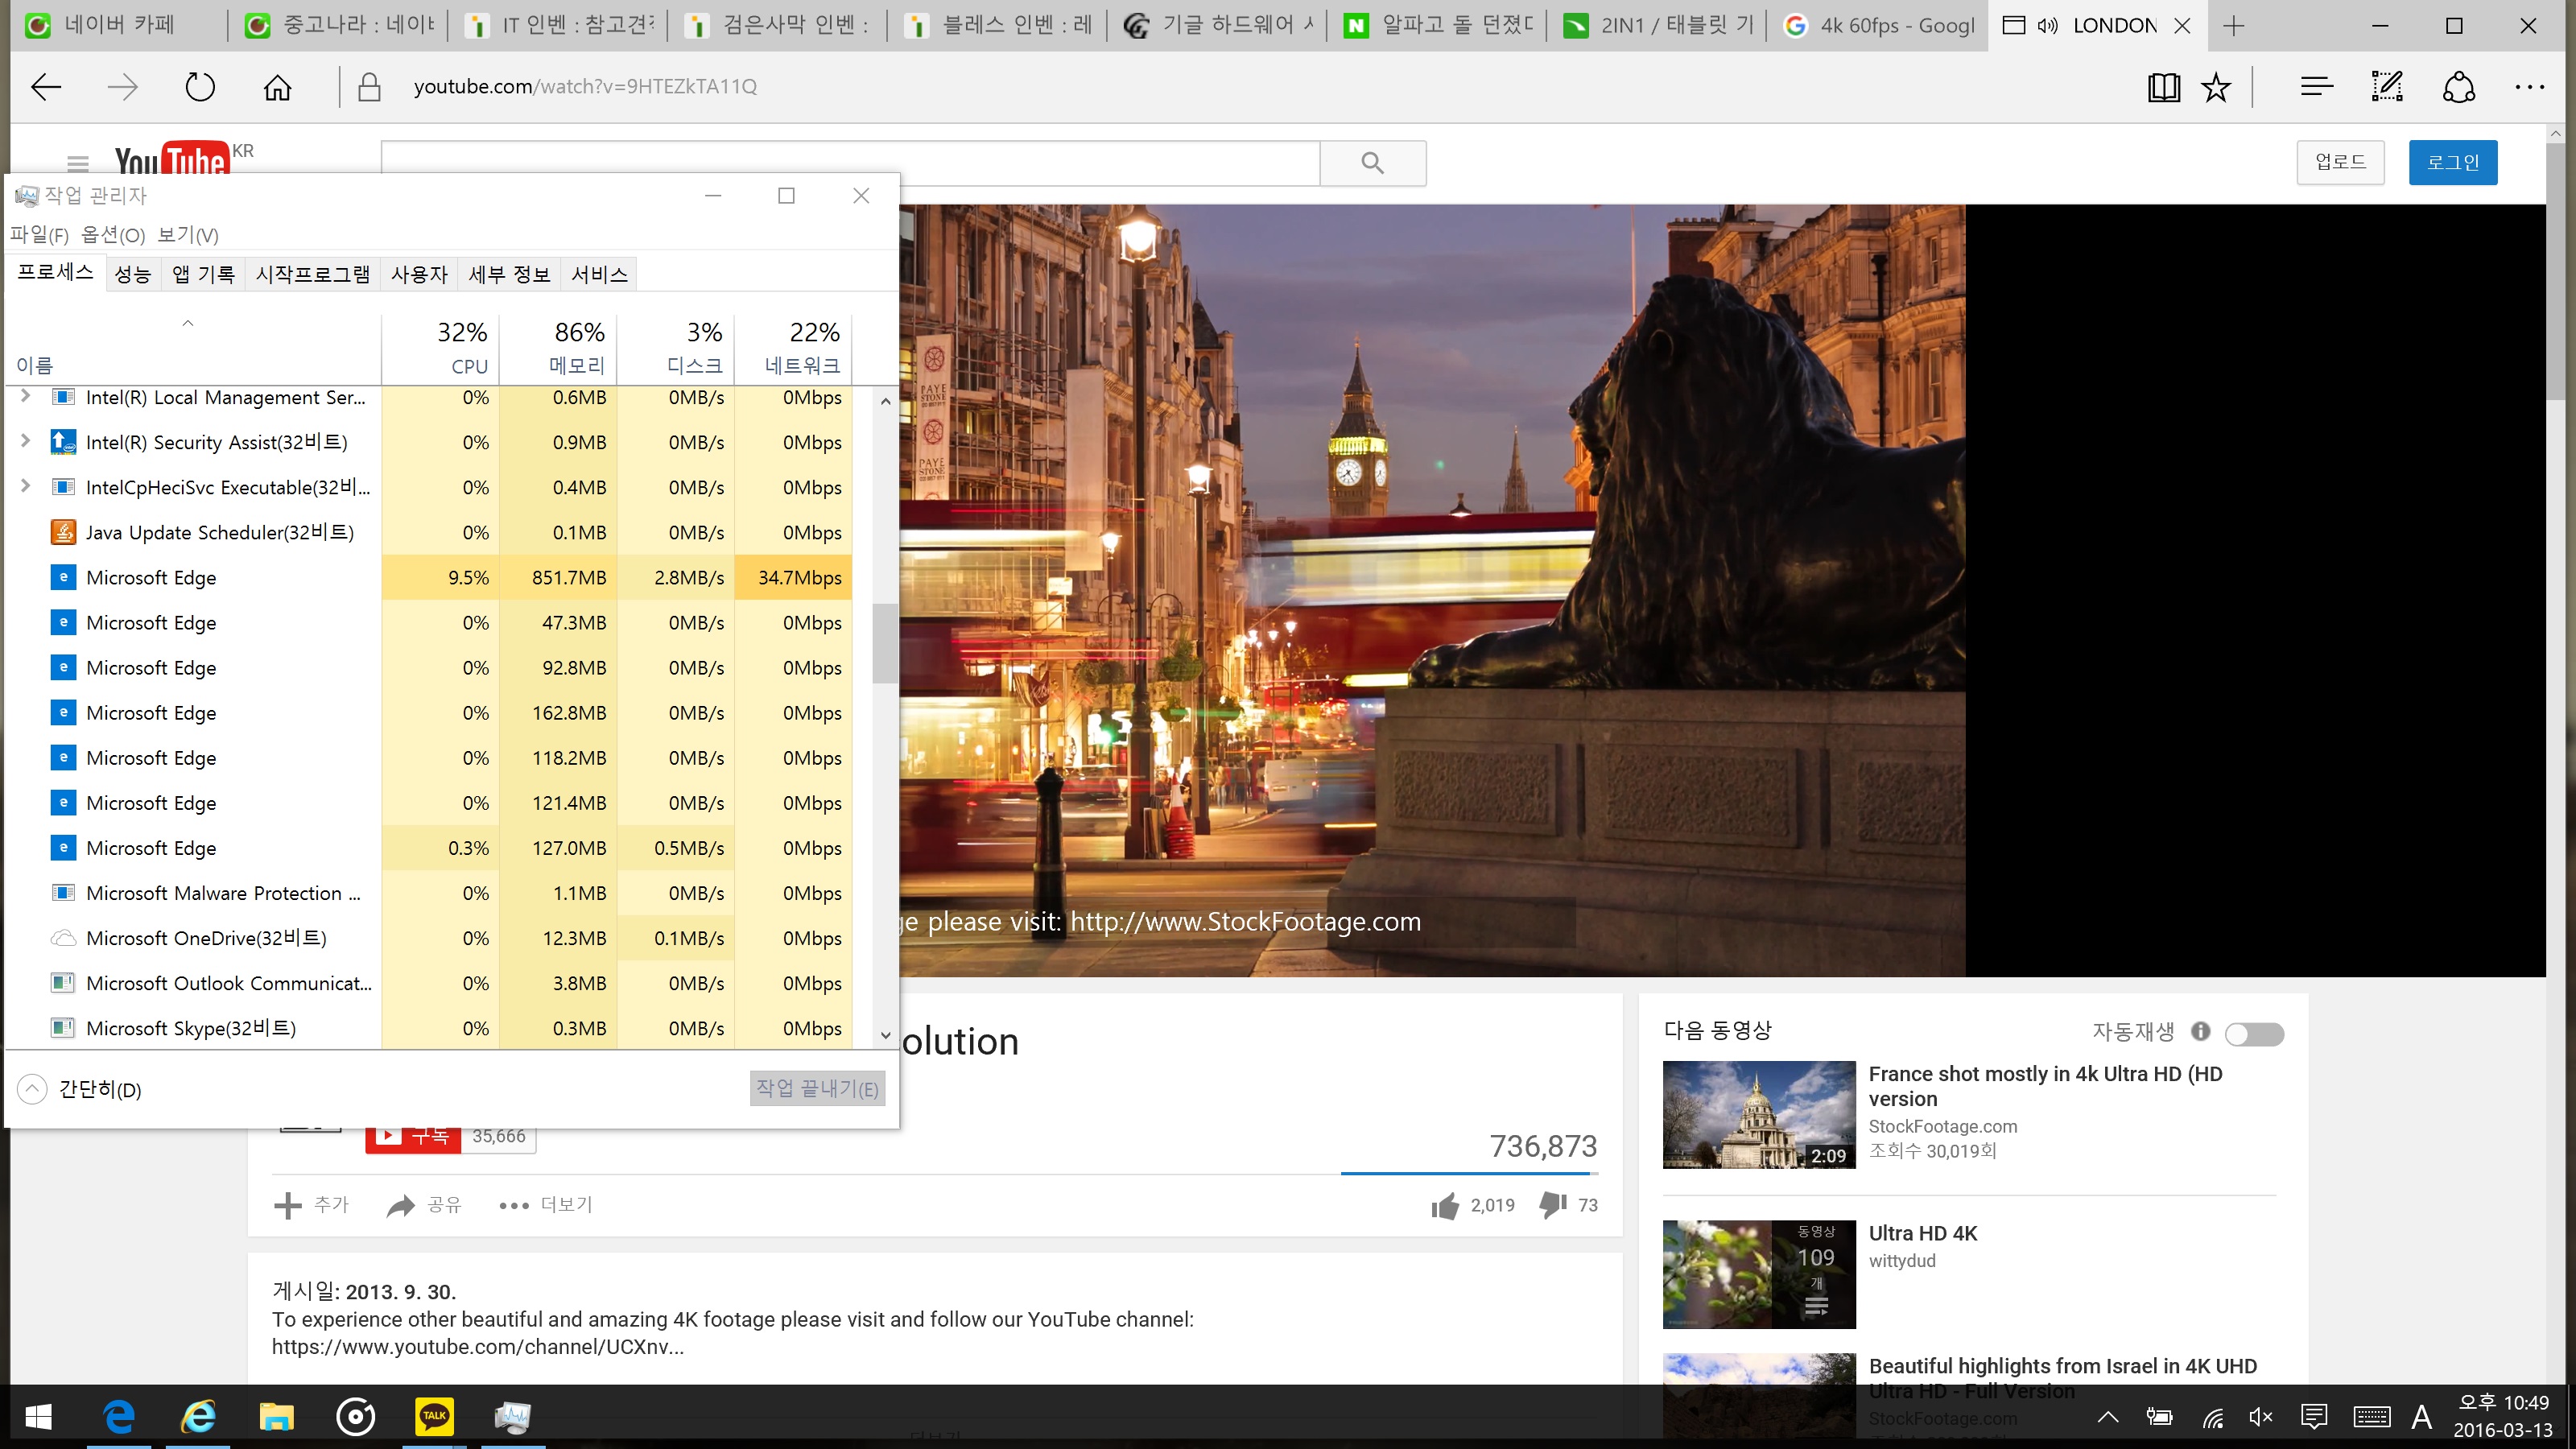Open the France 4k Ultra HD video thumbnail
The image size is (2576, 1449).
click(x=1758, y=1114)
